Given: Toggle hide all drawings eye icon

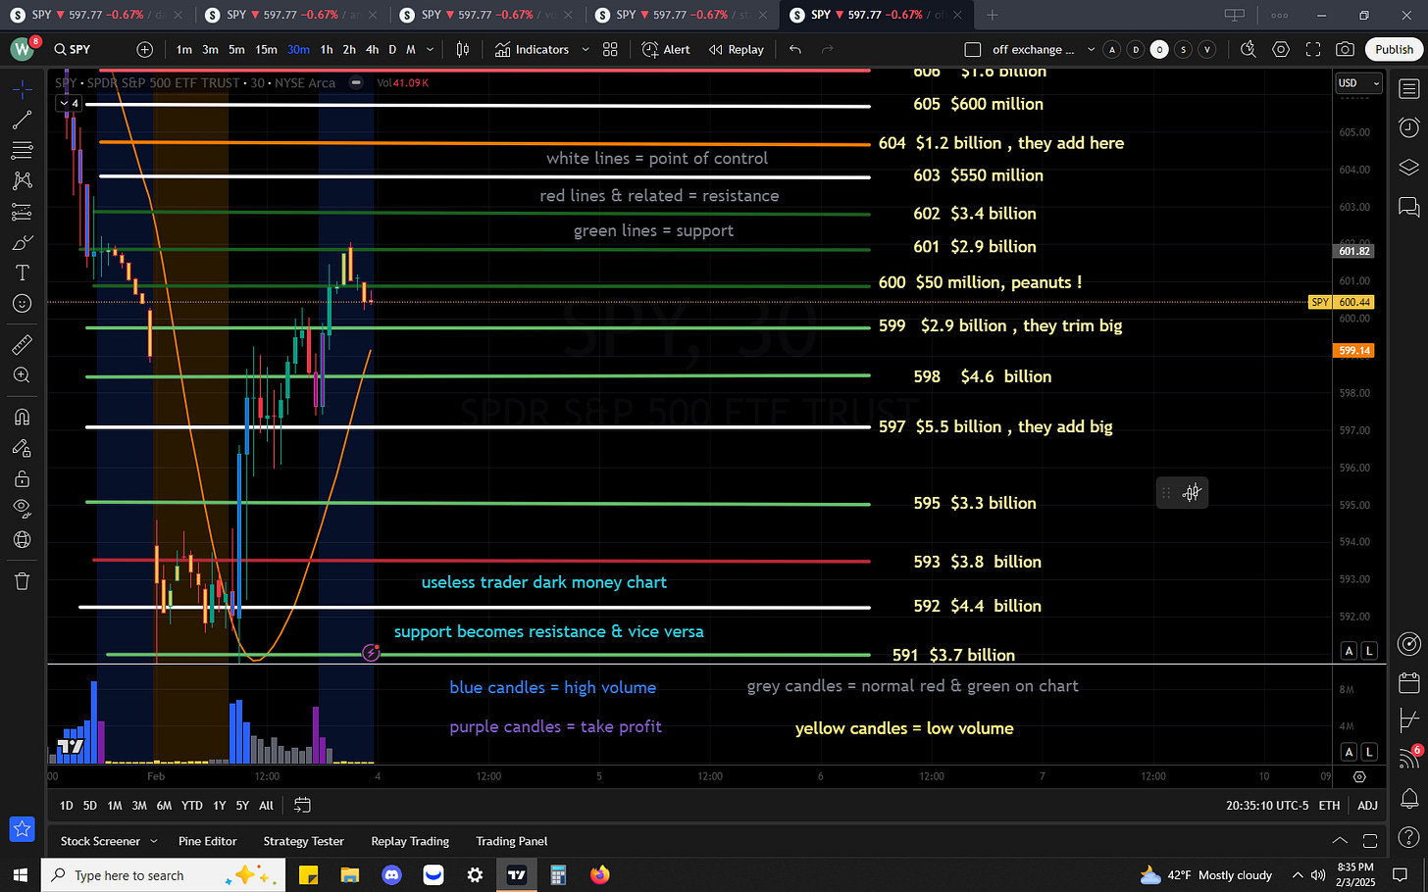Looking at the screenshot, I should 22,509.
